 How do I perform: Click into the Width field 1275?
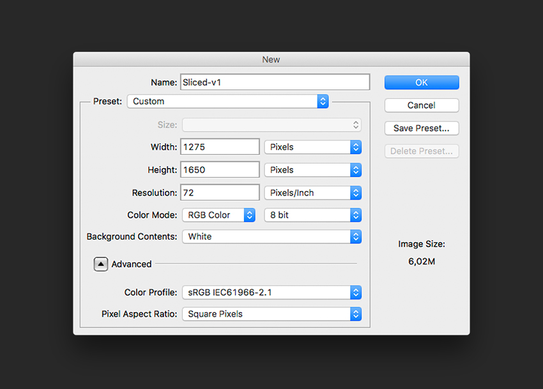point(220,147)
